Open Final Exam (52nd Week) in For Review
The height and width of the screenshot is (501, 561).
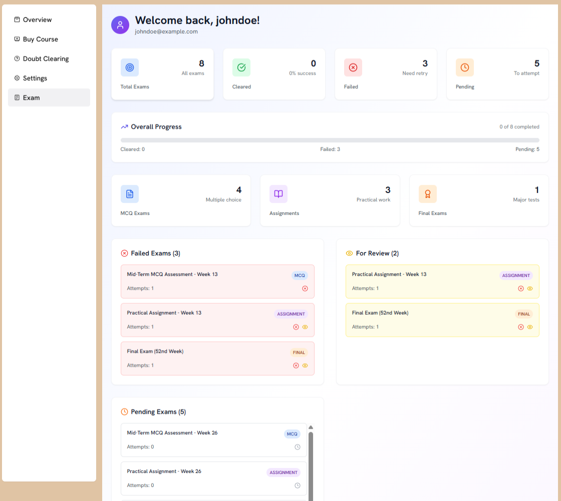click(x=442, y=320)
